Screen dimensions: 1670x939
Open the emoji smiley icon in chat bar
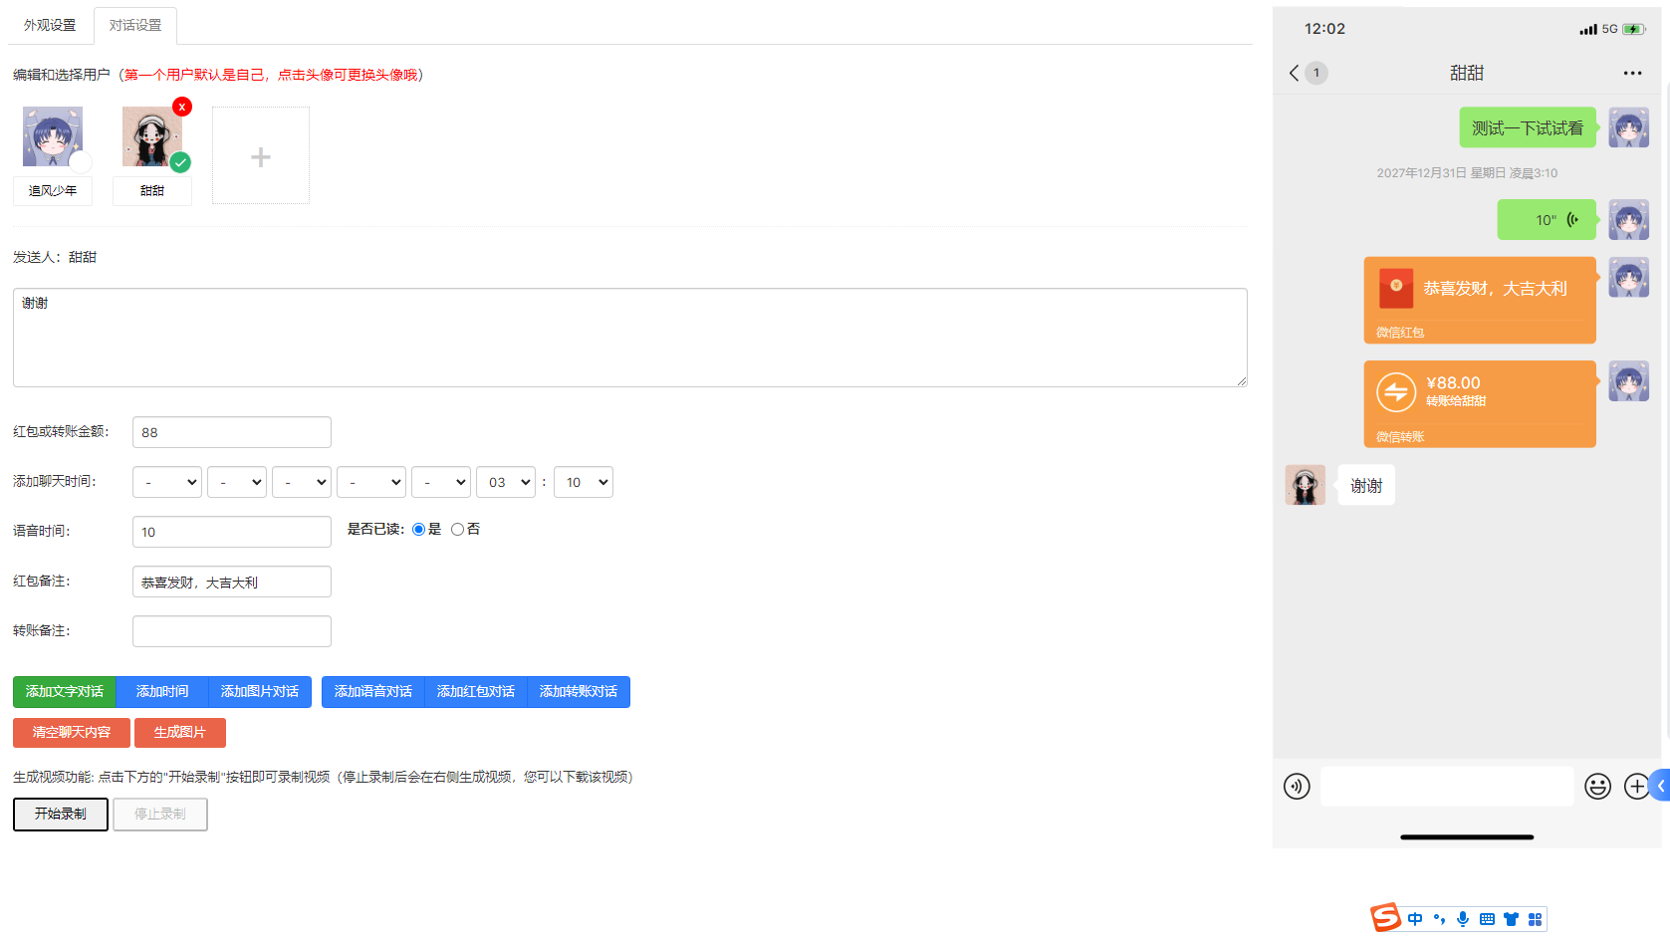1598,787
